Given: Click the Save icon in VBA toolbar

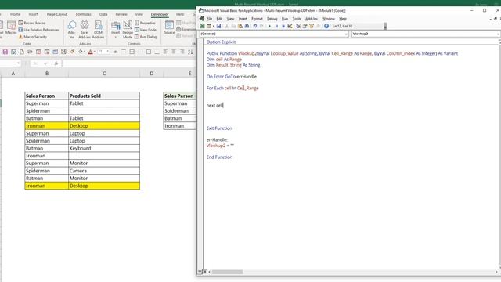Looking at the screenshot, I should [x=218, y=26].
